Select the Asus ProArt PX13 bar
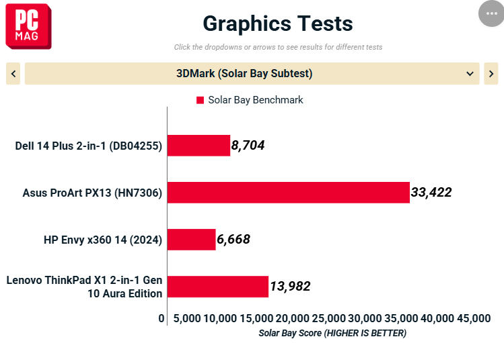504x343 pixels. point(289,193)
